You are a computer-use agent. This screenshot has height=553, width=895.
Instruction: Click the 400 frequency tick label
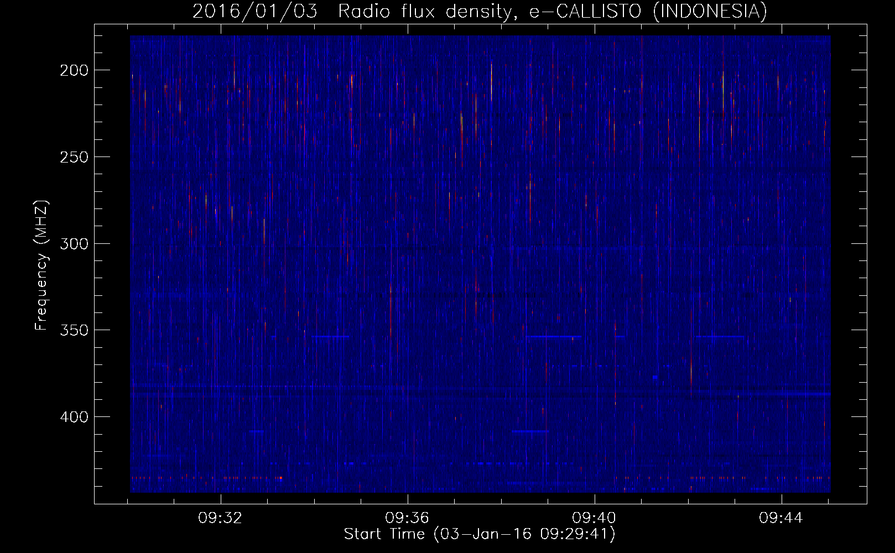coord(74,417)
